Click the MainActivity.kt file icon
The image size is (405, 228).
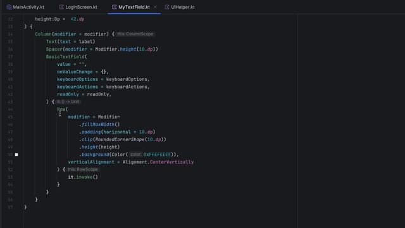click(9, 7)
